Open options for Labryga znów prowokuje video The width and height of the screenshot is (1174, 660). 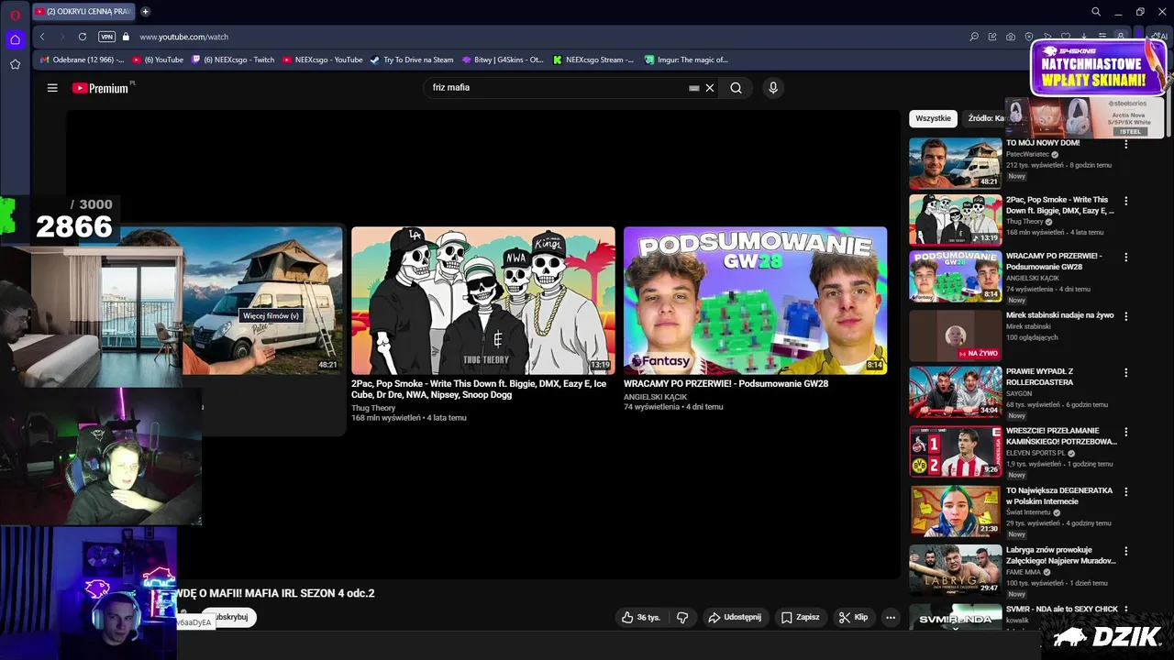(1126, 551)
